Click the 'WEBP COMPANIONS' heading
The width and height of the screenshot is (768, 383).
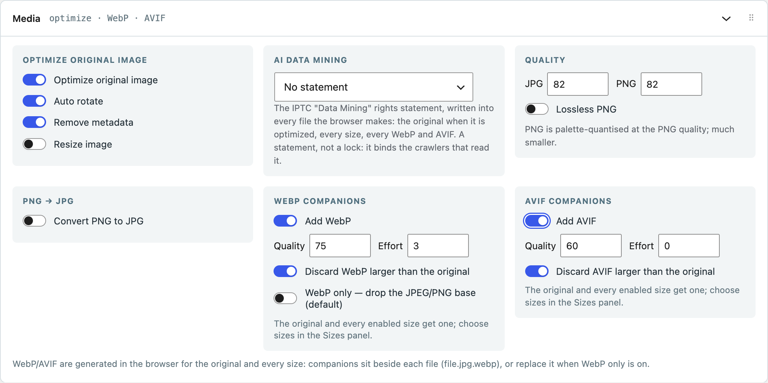[x=320, y=201]
